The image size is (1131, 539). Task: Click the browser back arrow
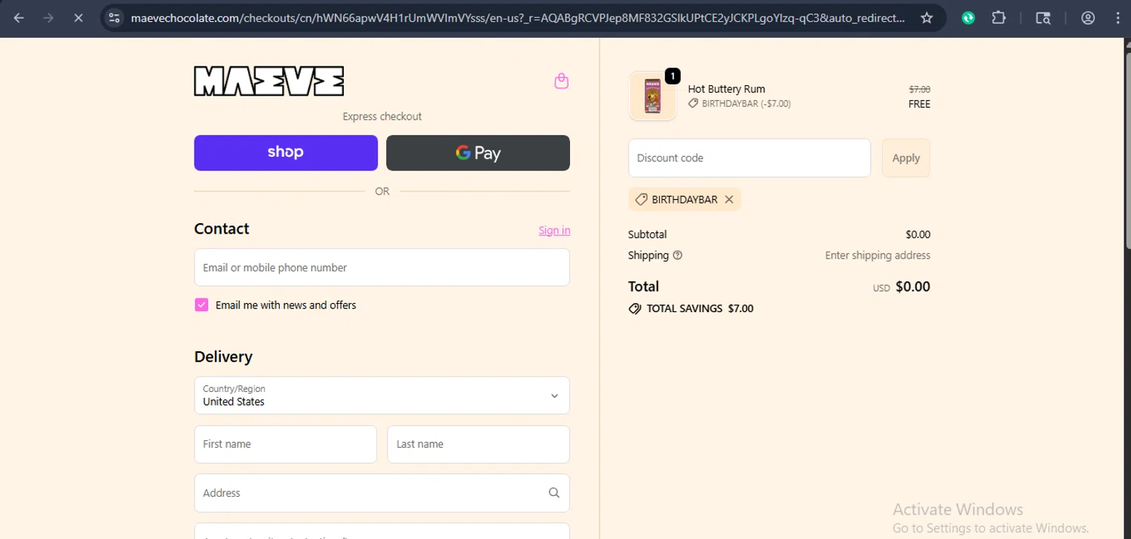click(19, 18)
